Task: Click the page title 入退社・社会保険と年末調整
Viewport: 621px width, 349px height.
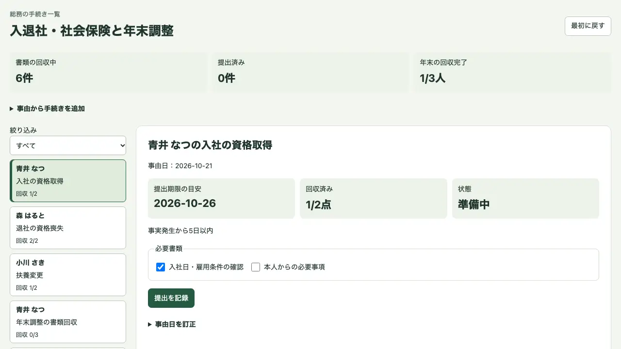Action: [92, 31]
